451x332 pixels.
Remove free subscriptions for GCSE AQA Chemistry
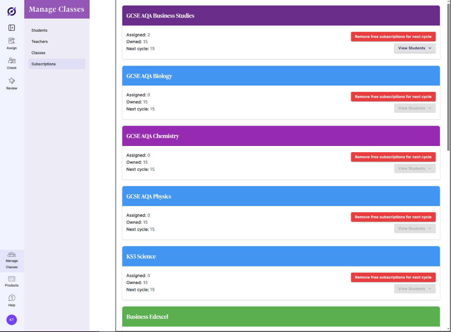(x=393, y=157)
